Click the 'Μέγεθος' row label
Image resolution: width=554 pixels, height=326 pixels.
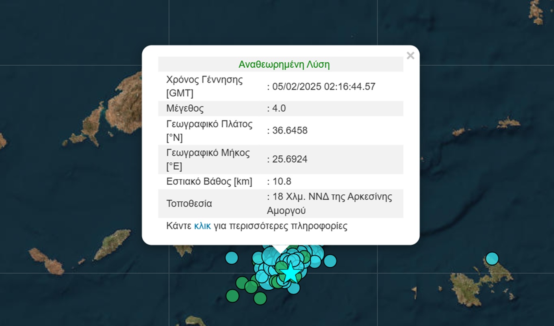[x=185, y=108]
